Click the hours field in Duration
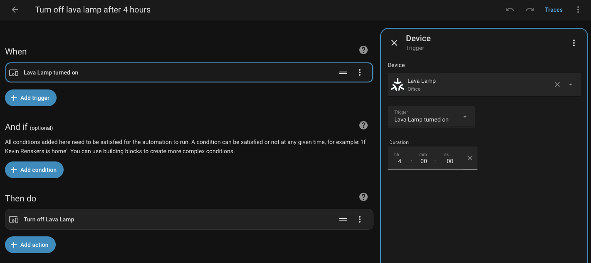 coord(399,161)
